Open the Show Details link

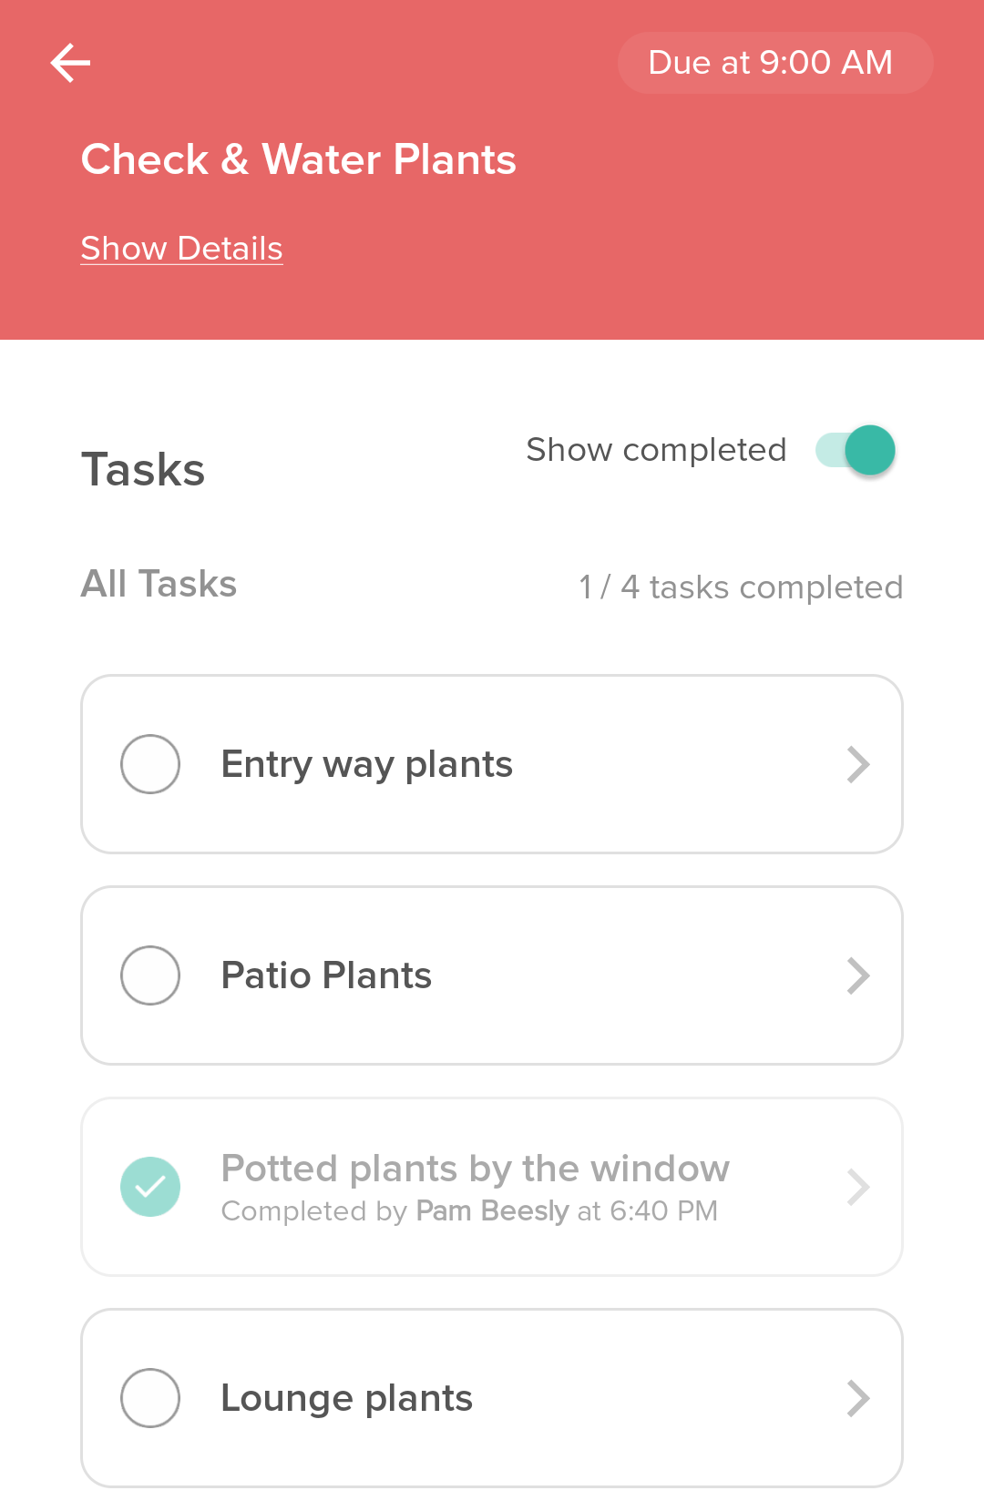[181, 249]
